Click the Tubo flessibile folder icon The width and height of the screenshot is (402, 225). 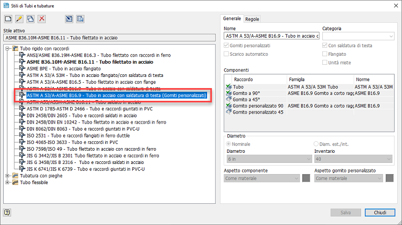click(15, 183)
